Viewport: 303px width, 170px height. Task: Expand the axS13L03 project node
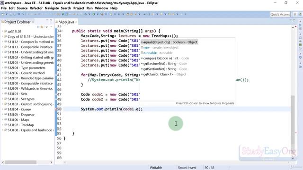click(x=2, y=31)
